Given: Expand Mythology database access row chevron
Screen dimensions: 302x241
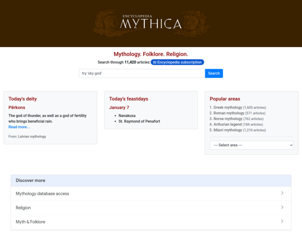Looking at the screenshot, I should coord(282,193).
